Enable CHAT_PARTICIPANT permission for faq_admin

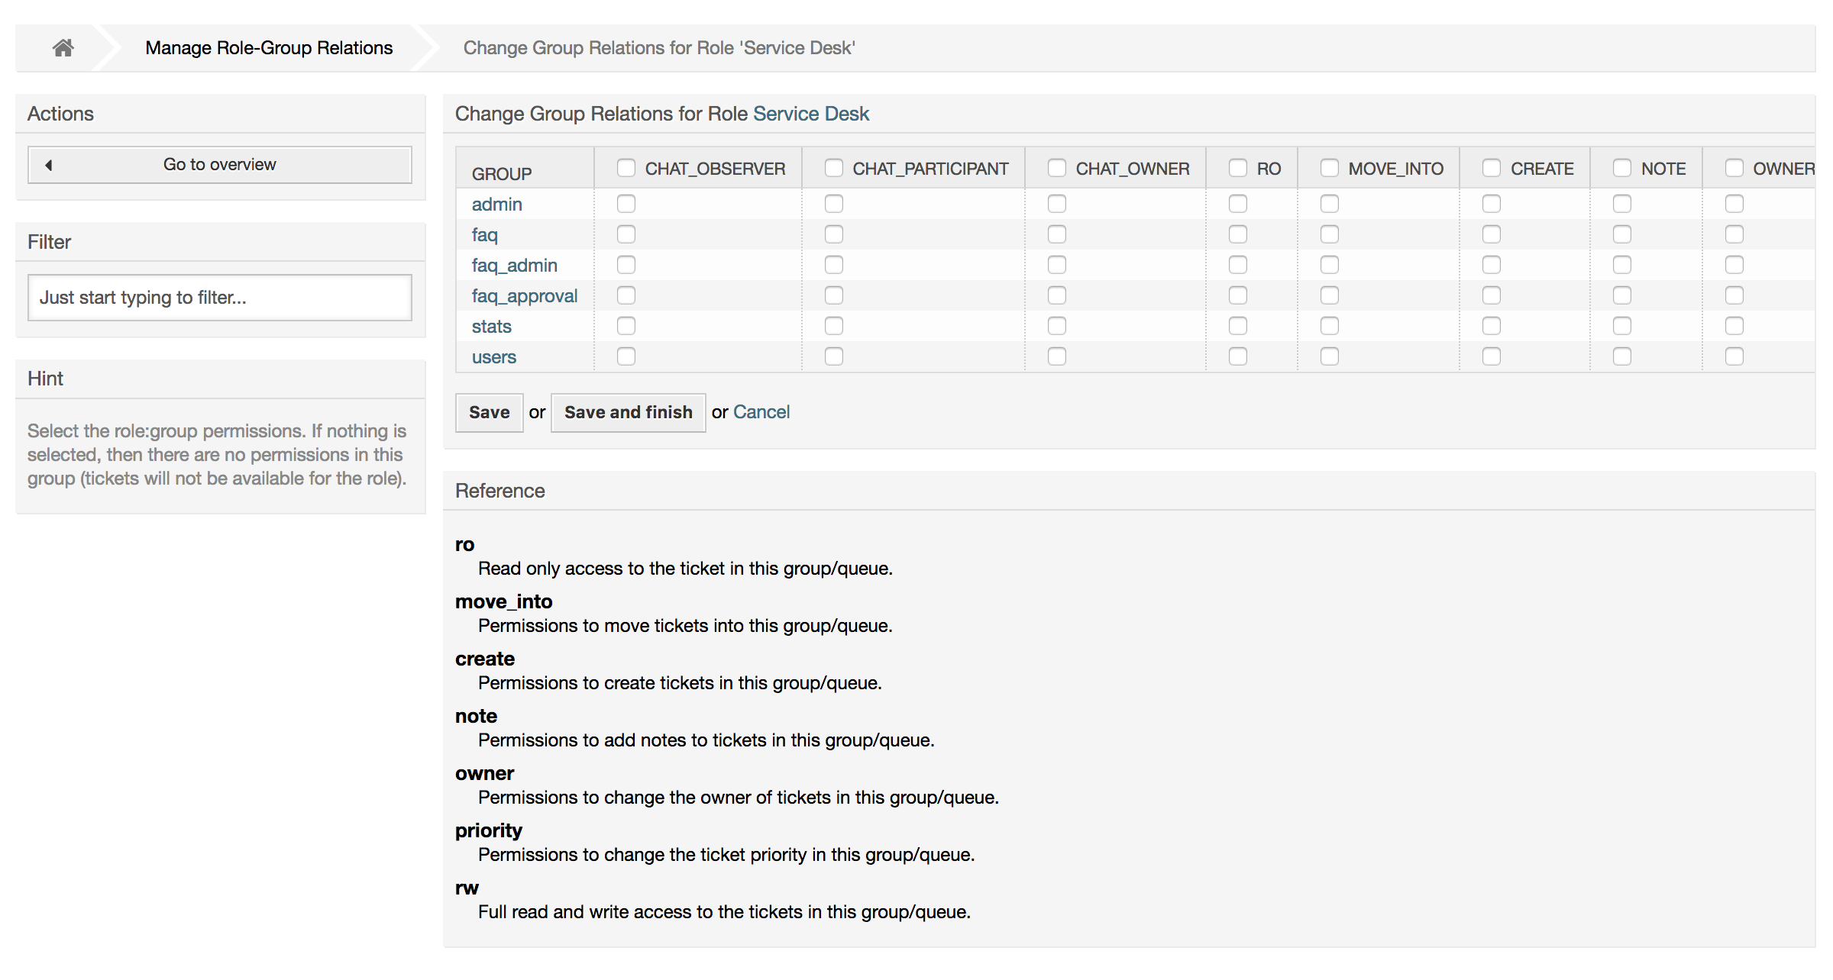click(x=833, y=265)
